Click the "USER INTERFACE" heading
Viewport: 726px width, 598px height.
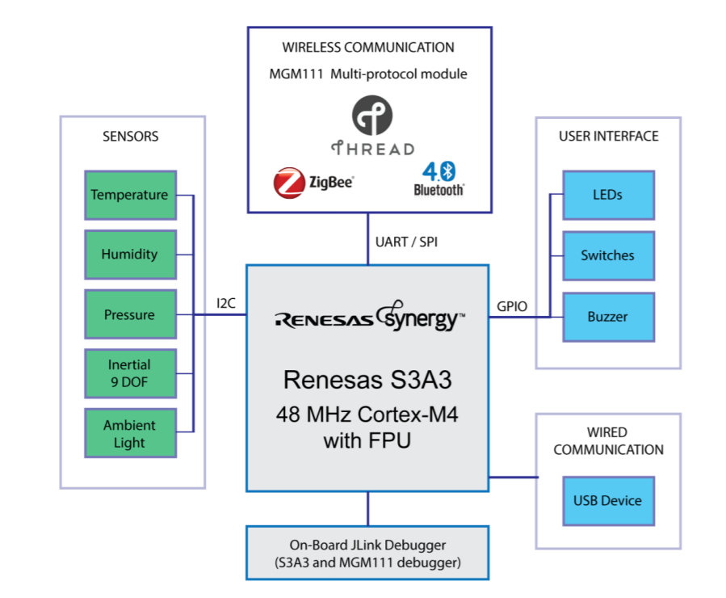pyautogui.click(x=608, y=137)
